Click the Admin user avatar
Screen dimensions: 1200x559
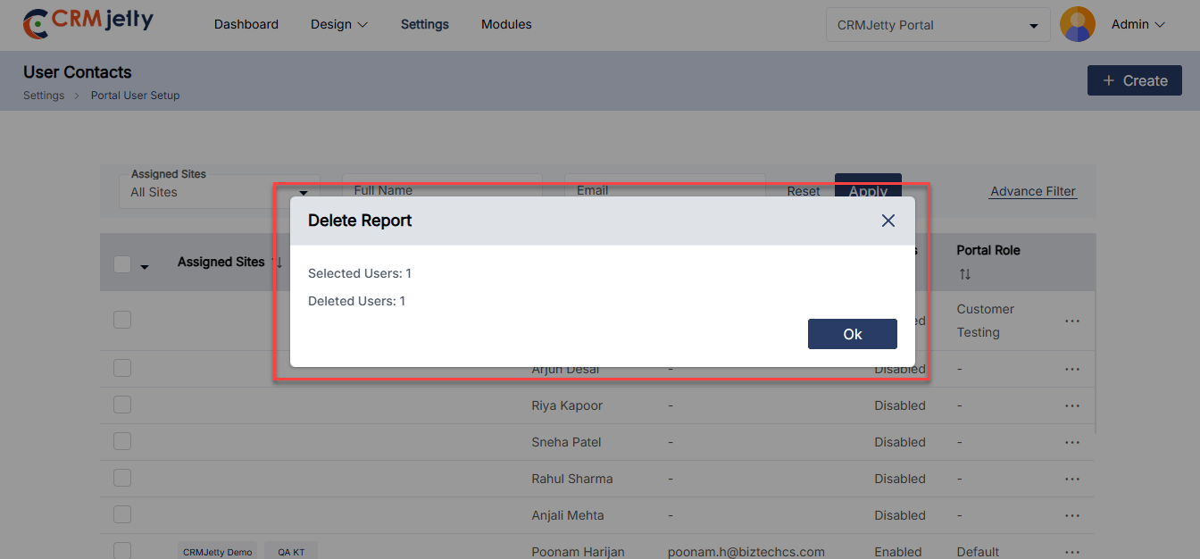1077,25
